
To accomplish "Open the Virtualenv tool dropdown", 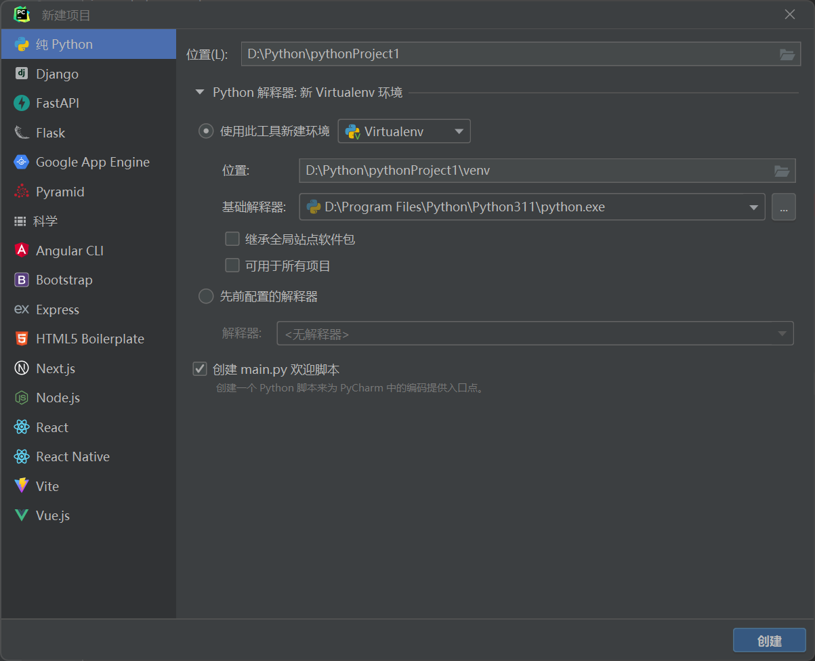I will (x=404, y=131).
